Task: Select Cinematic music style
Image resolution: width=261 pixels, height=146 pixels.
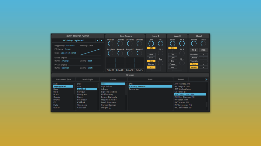Action: coord(87,105)
